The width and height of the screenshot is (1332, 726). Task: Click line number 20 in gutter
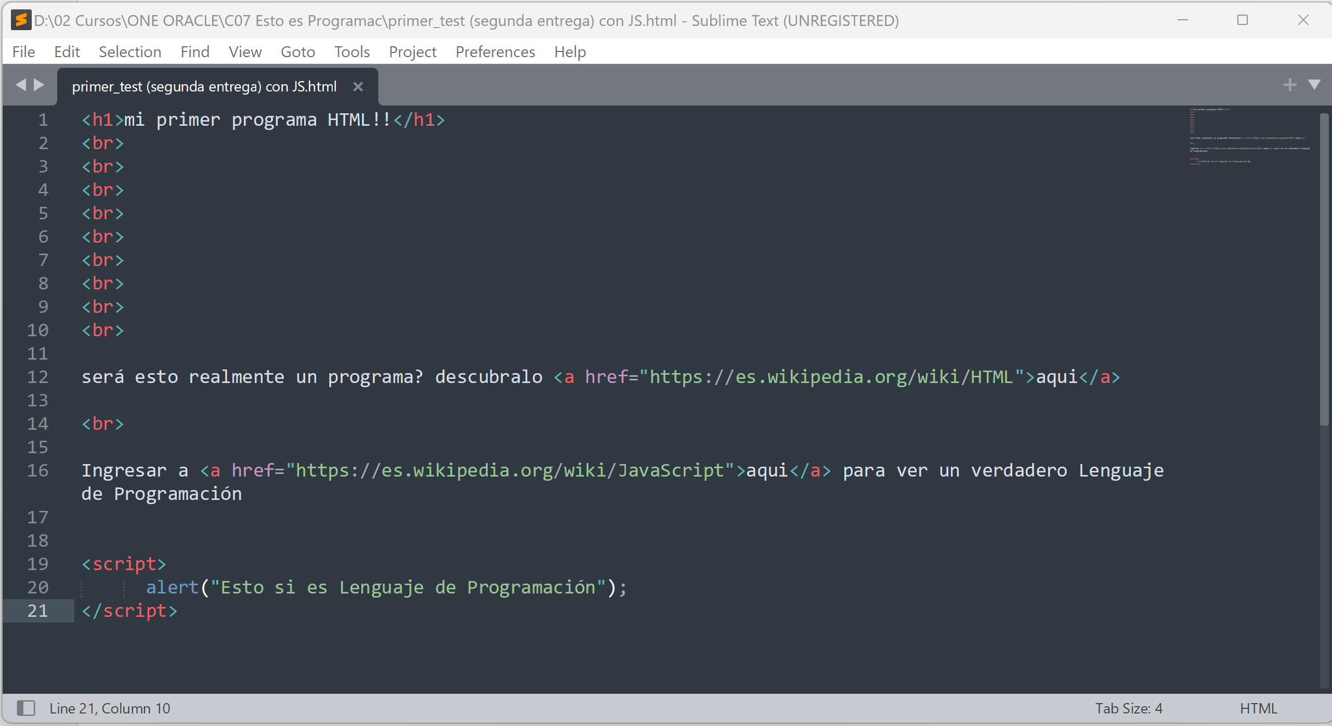pos(38,588)
